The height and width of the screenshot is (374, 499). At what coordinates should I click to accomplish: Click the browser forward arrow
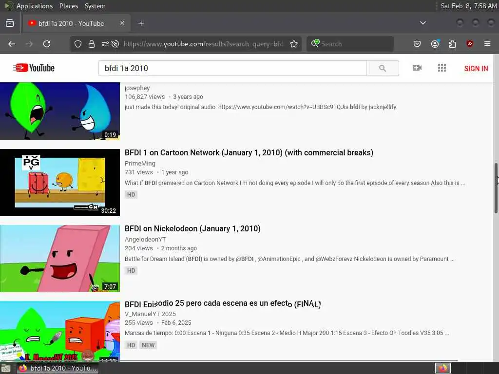[x=29, y=44]
